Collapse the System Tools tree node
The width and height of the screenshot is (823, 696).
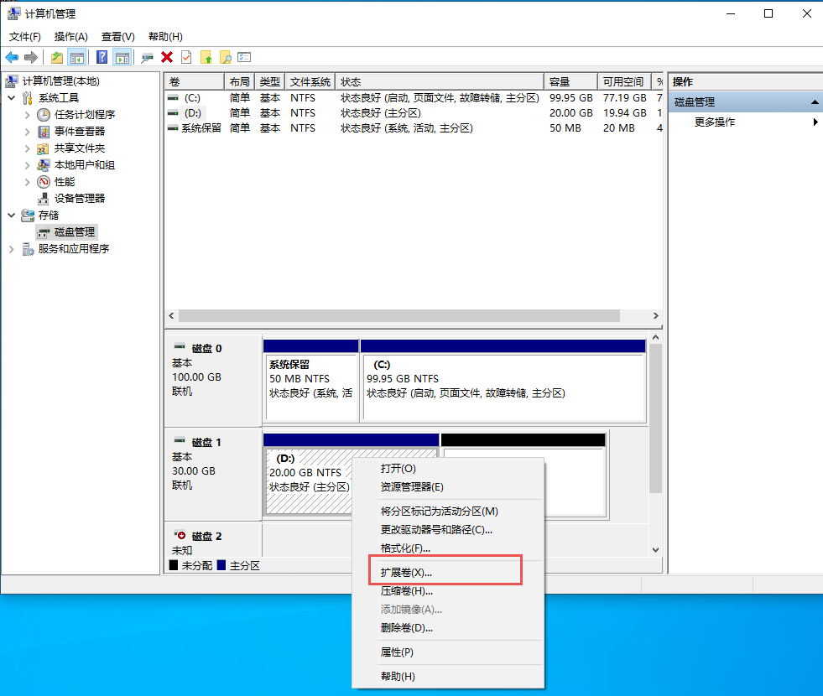tap(12, 98)
